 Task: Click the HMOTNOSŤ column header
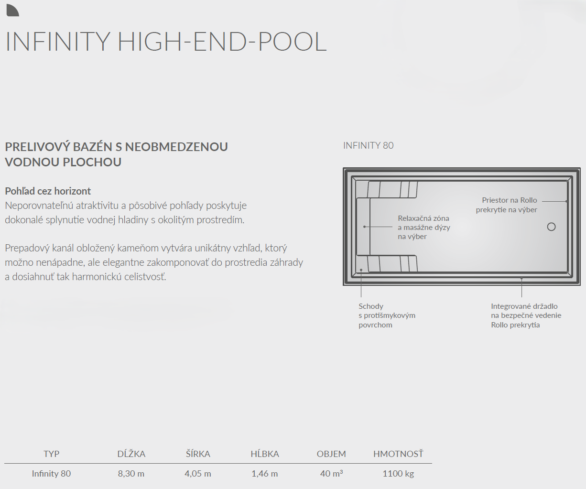point(398,454)
